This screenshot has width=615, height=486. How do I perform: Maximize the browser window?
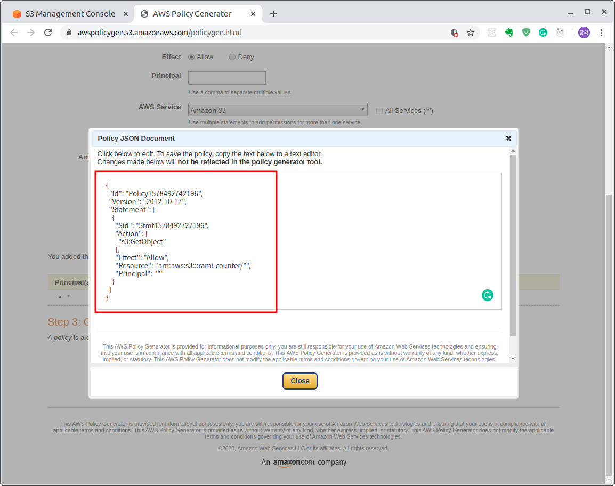[x=587, y=12]
